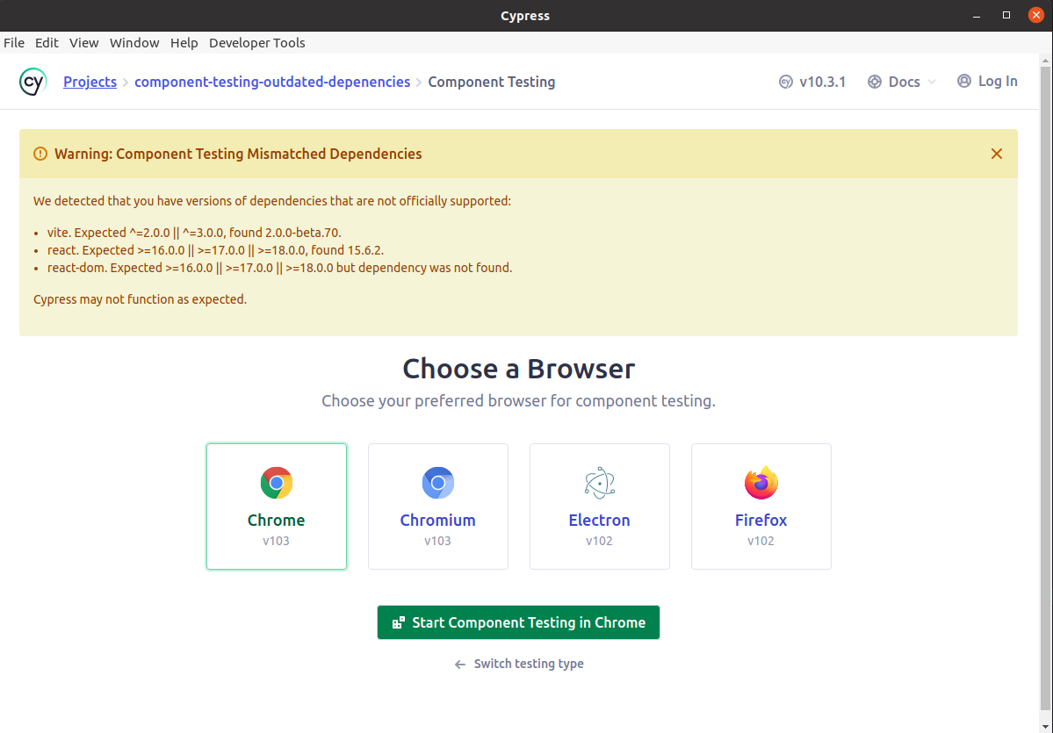Click the user avatar icon beside Log In
Screen dimensions: 1053x733
tap(964, 82)
